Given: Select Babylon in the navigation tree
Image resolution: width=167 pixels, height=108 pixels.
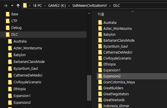Looking at the screenshot, I should (19, 55).
